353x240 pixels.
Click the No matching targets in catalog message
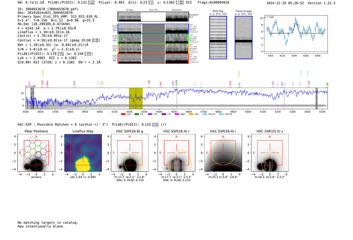48,223
